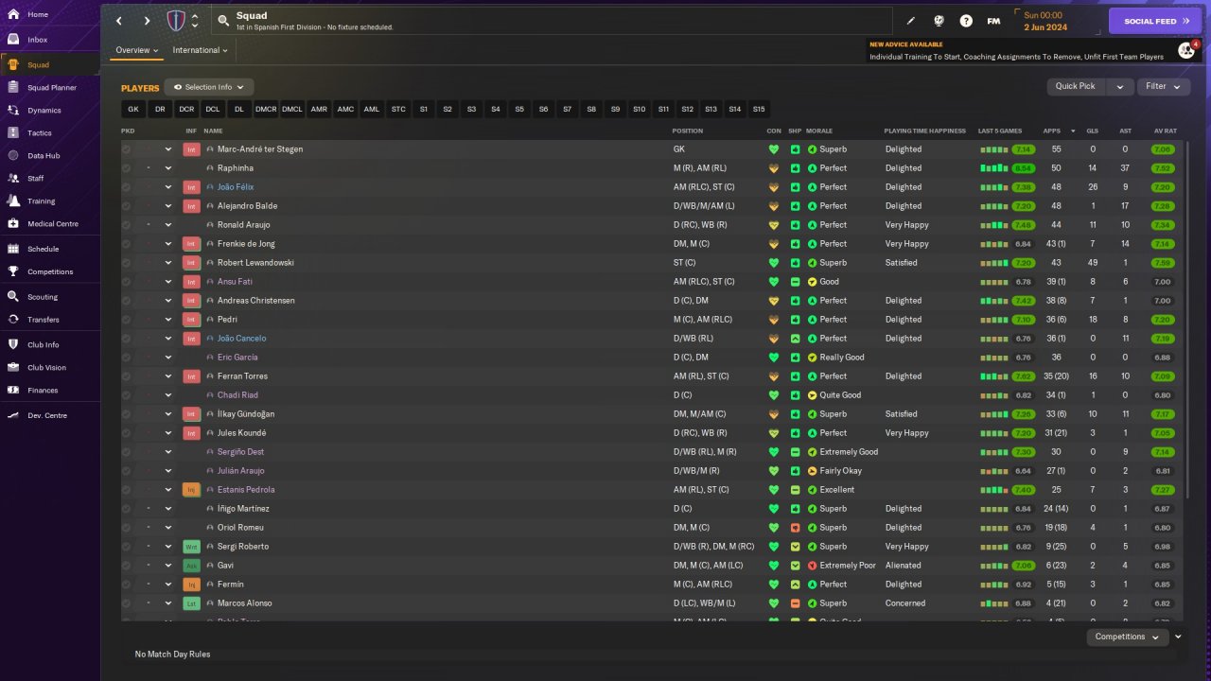Open the help question mark icon
Screen dimensions: 1211x681
tap(966, 21)
